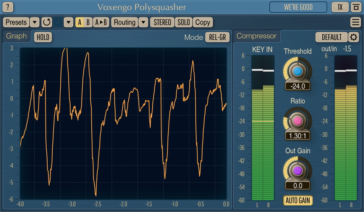This screenshot has width=364, height=212.
Task: Click the Copy button
Action: pos(203,22)
